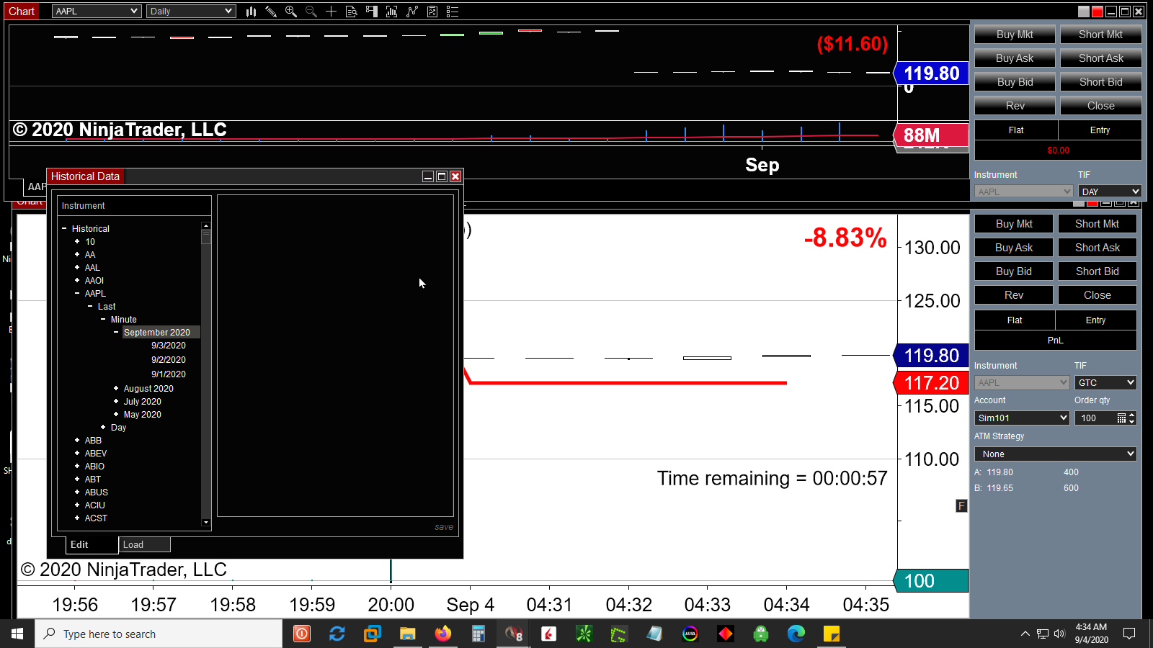Launch Firefox from the taskbar
Screen dimensions: 1153x648
tap(442, 634)
